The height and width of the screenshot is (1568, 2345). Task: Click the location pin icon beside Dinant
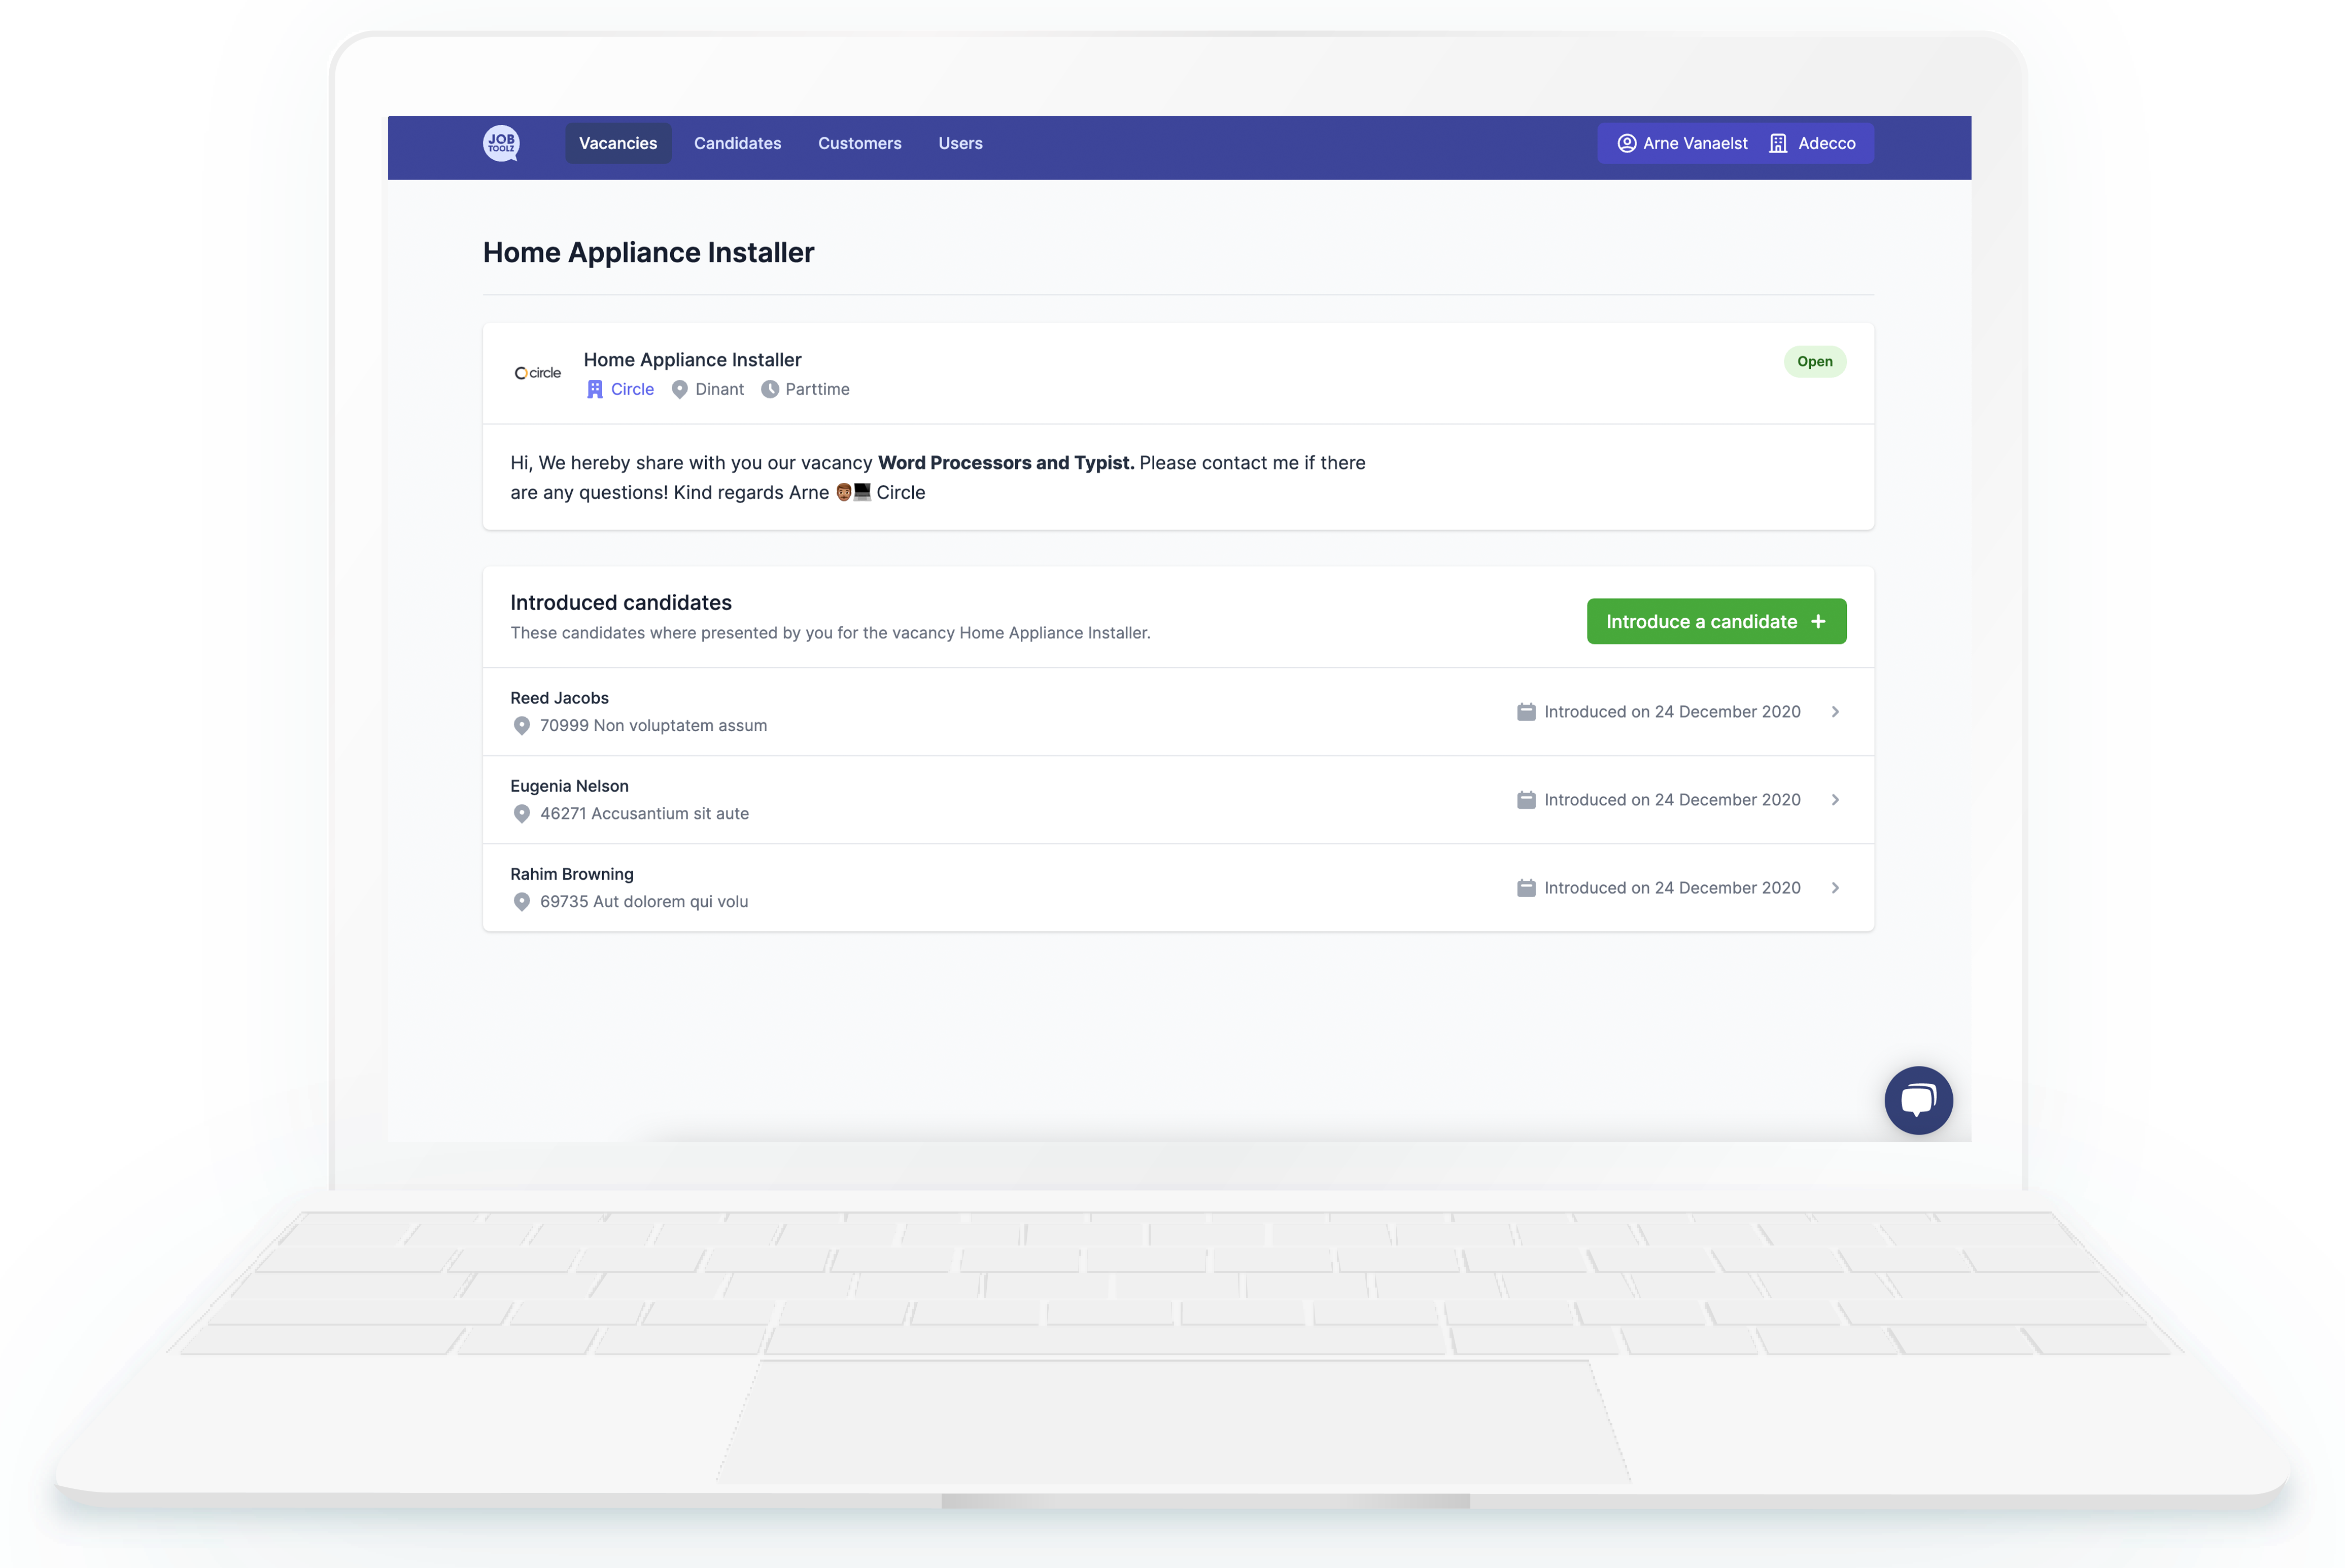pos(679,389)
